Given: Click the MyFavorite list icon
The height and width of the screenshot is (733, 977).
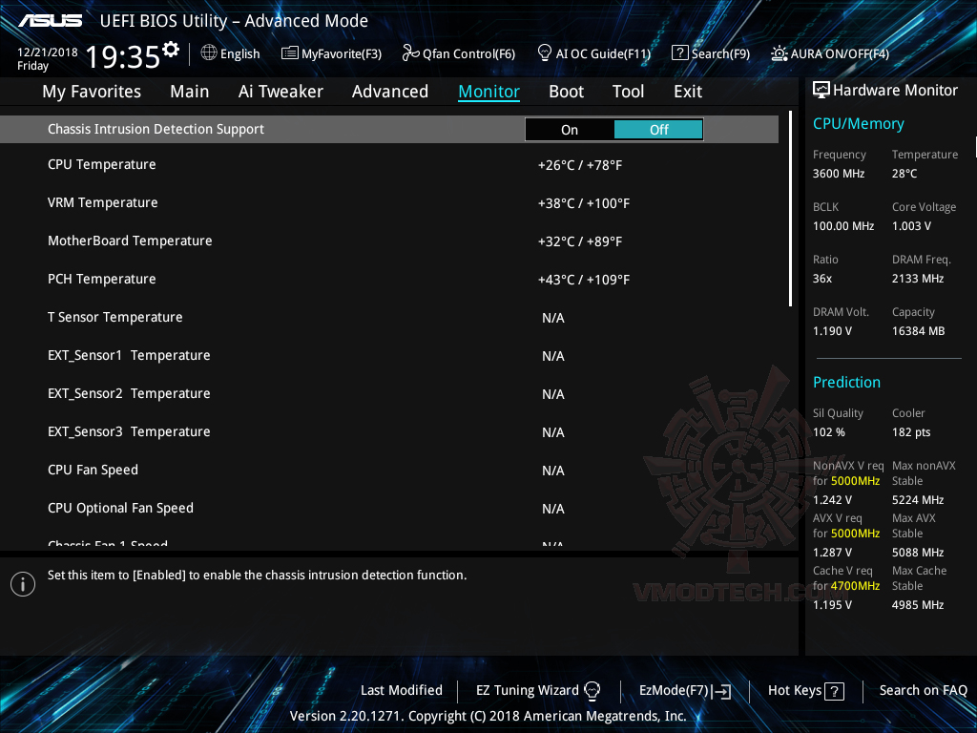Looking at the screenshot, I should coord(290,53).
